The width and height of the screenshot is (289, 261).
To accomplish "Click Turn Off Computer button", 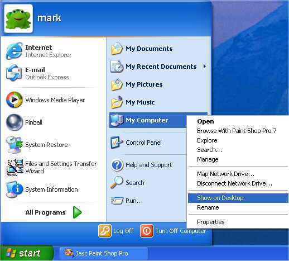I will tap(173, 231).
